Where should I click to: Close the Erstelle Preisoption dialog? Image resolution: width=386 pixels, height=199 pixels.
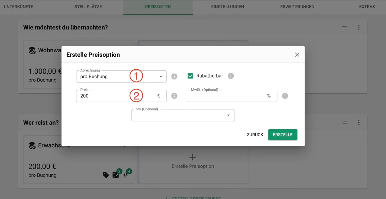(x=297, y=55)
